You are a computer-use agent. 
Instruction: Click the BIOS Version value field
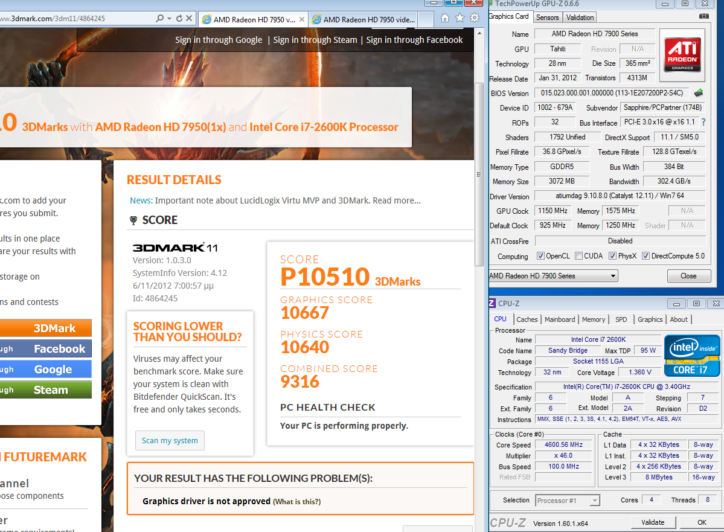(612, 93)
